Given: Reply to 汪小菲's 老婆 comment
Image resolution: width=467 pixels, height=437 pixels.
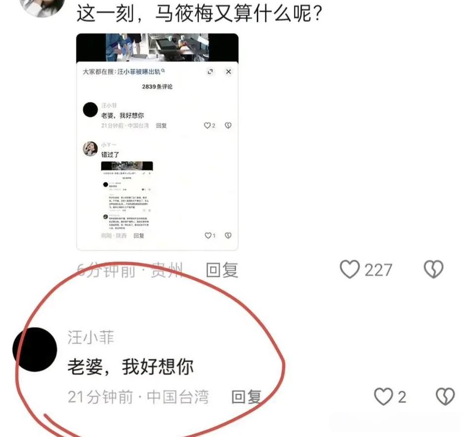Looking at the screenshot, I should [x=246, y=397].
